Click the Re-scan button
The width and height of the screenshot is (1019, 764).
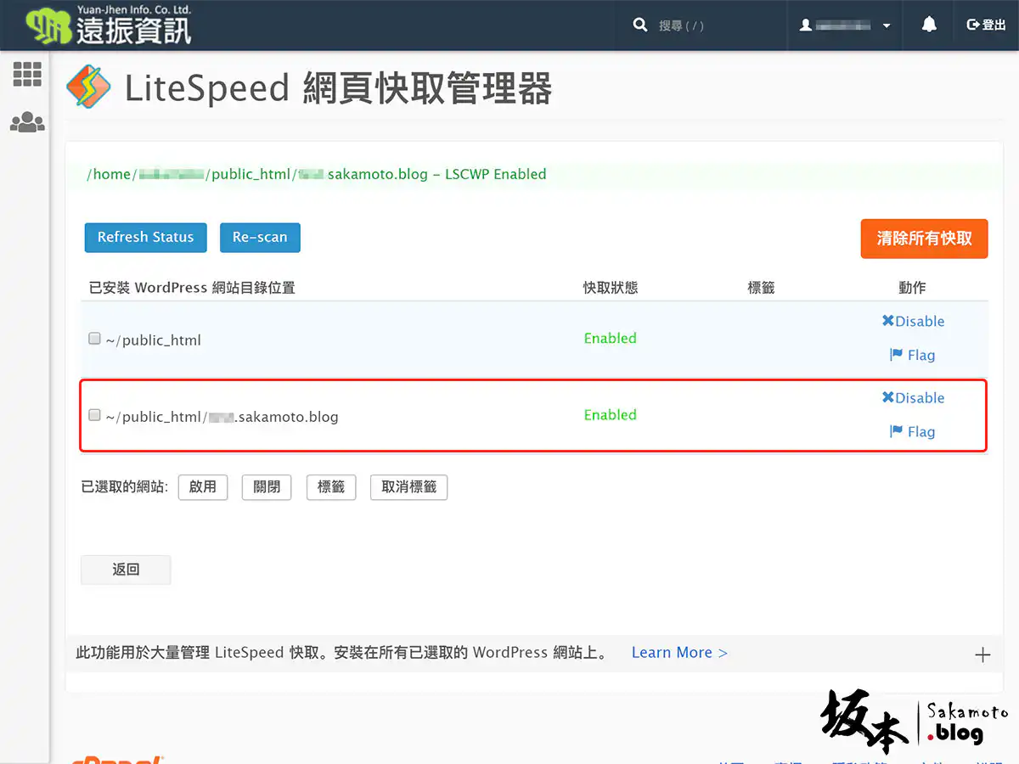[x=260, y=238]
